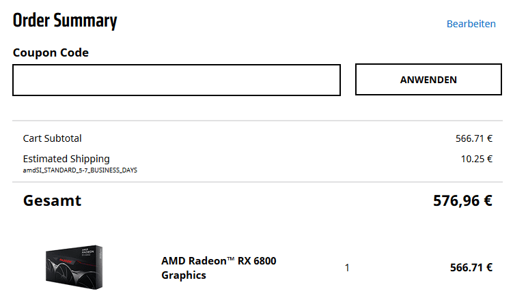The image size is (513, 304).
Task: Click the Coupon Code label
Action: click(x=51, y=52)
